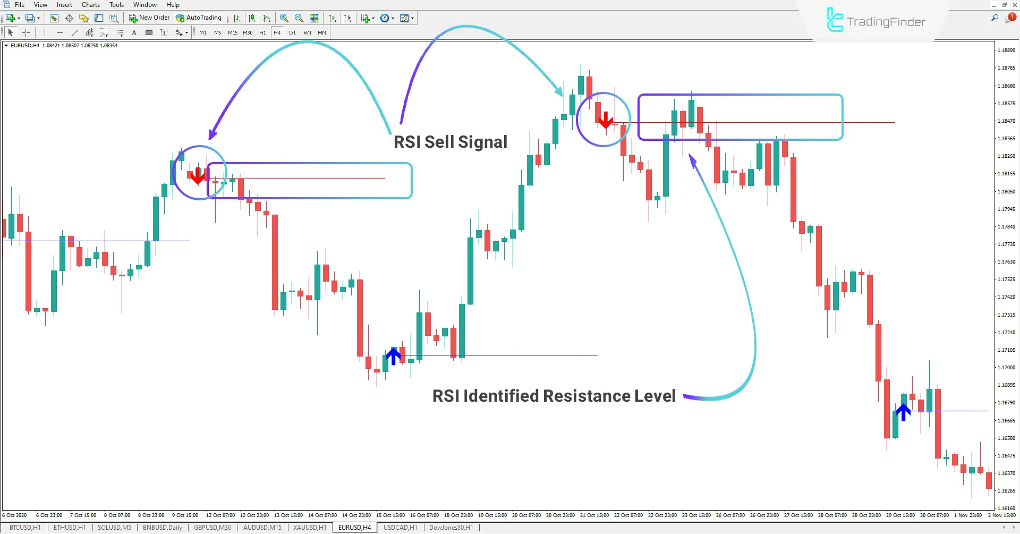Switch to the DowJones30,H1 chart
Viewport: 1020px width, 534px height.
(x=451, y=527)
